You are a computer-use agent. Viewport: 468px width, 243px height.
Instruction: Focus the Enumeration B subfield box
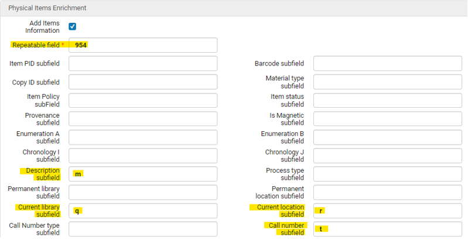click(x=387, y=137)
